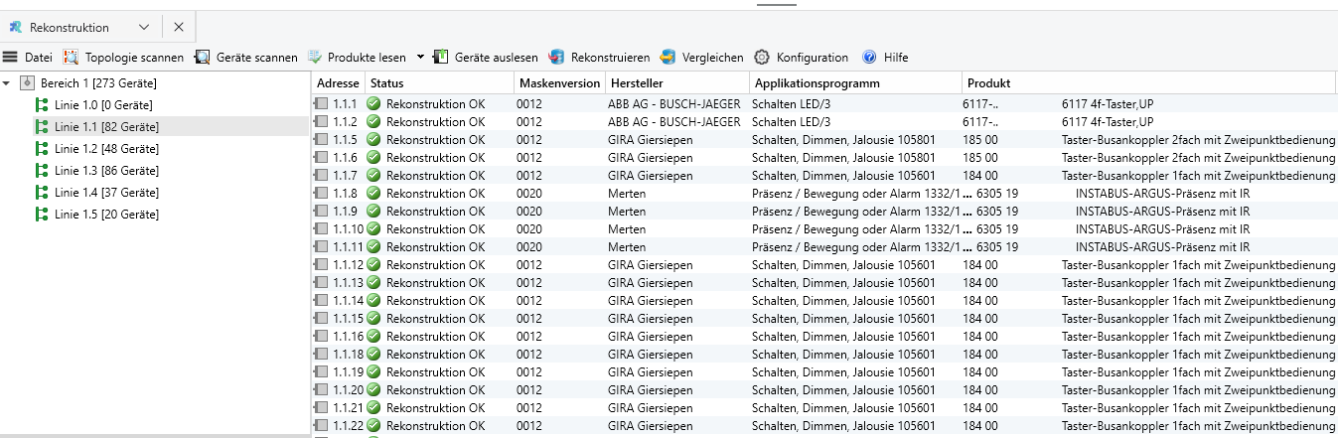Click the Konfiguration label
Image resolution: width=1338 pixels, height=438 pixels.
[x=813, y=58]
